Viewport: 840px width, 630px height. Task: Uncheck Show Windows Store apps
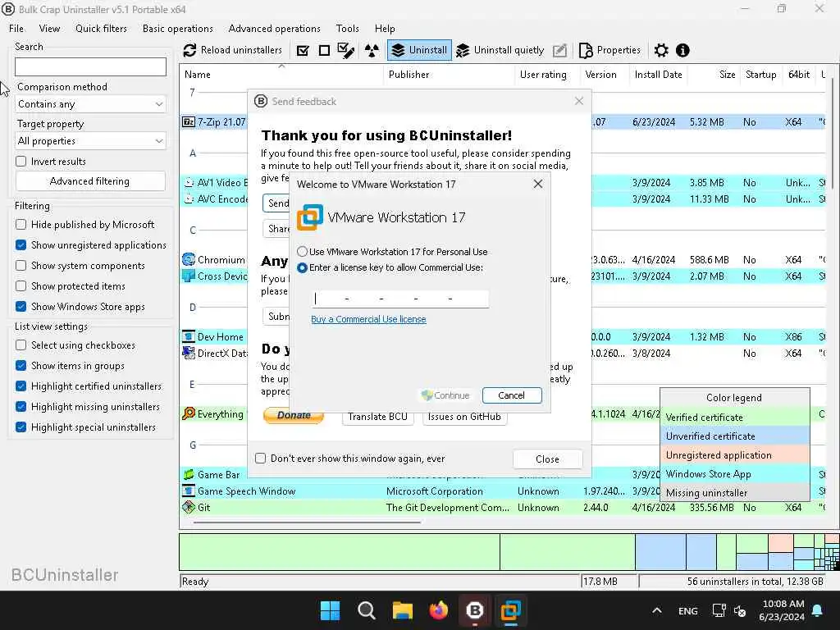[x=21, y=307]
